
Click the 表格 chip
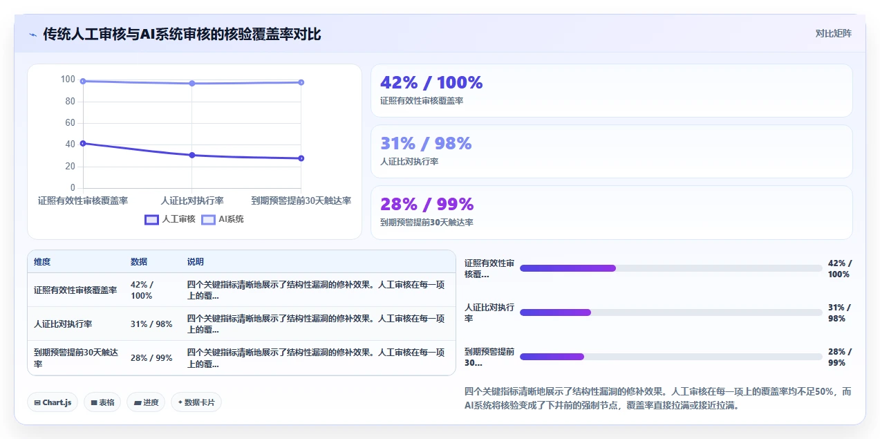point(102,402)
